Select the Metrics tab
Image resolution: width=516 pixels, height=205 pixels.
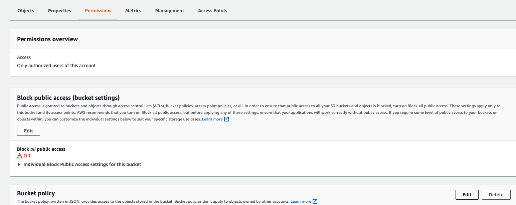coord(133,10)
